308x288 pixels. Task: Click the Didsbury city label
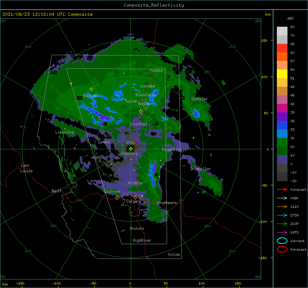tap(129, 153)
